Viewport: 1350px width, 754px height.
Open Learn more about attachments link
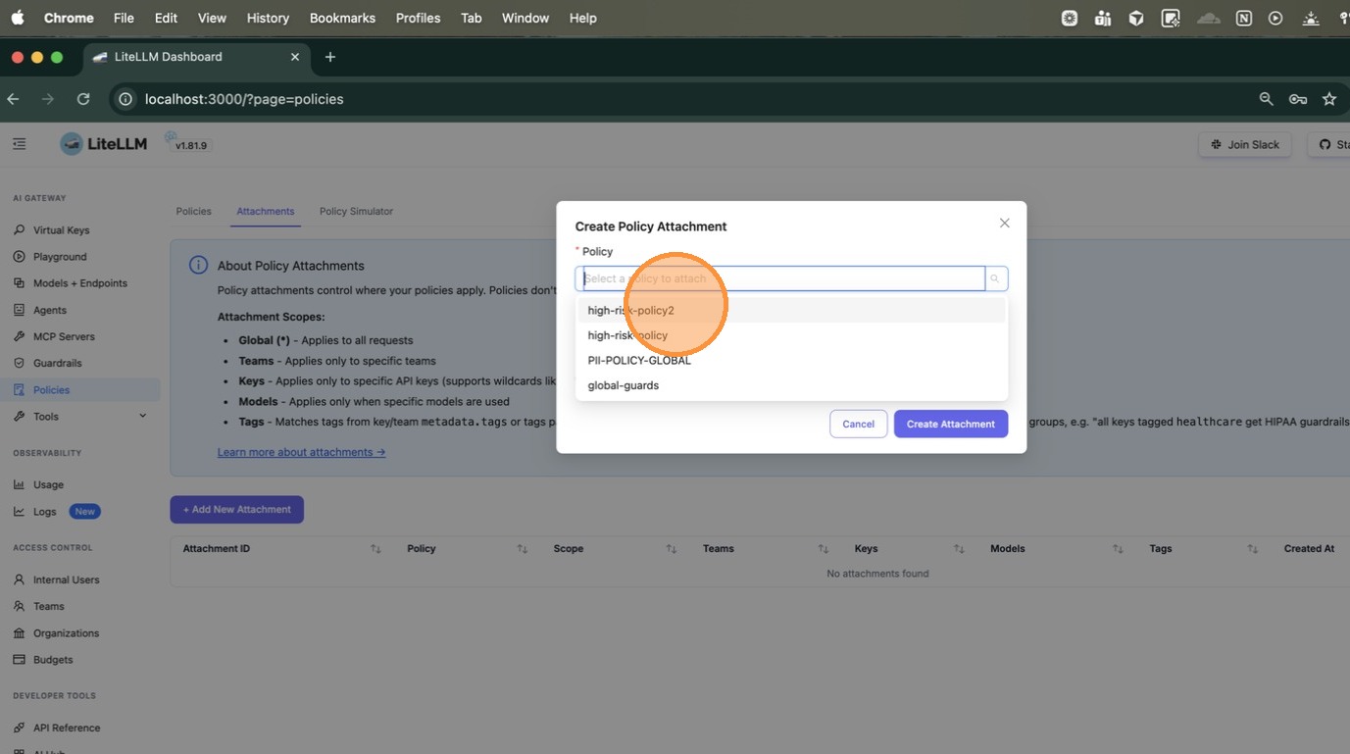click(x=301, y=452)
